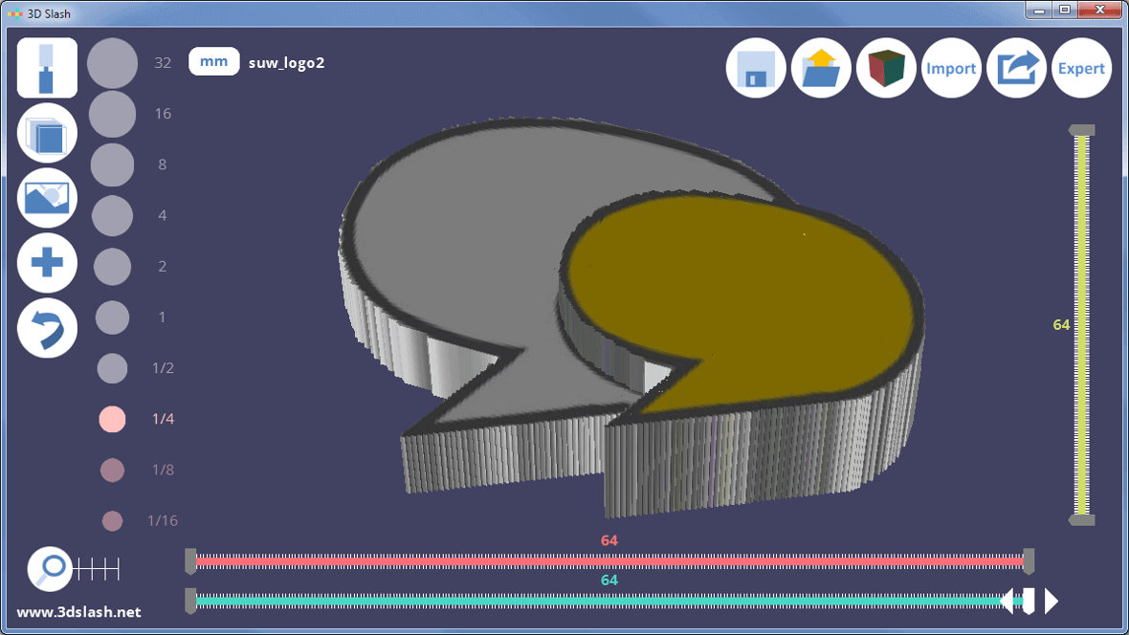The height and width of the screenshot is (635, 1129).
Task: Click the red 64 slider handle
Action: (x=1028, y=555)
